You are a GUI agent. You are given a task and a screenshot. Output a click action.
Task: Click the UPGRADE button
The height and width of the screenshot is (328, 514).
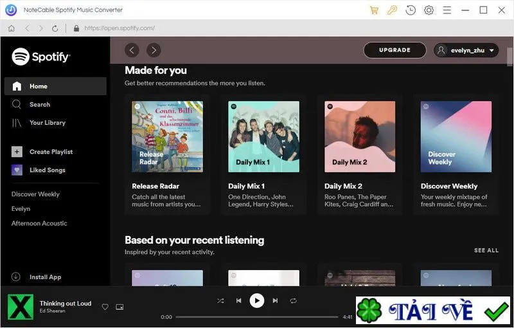[394, 50]
